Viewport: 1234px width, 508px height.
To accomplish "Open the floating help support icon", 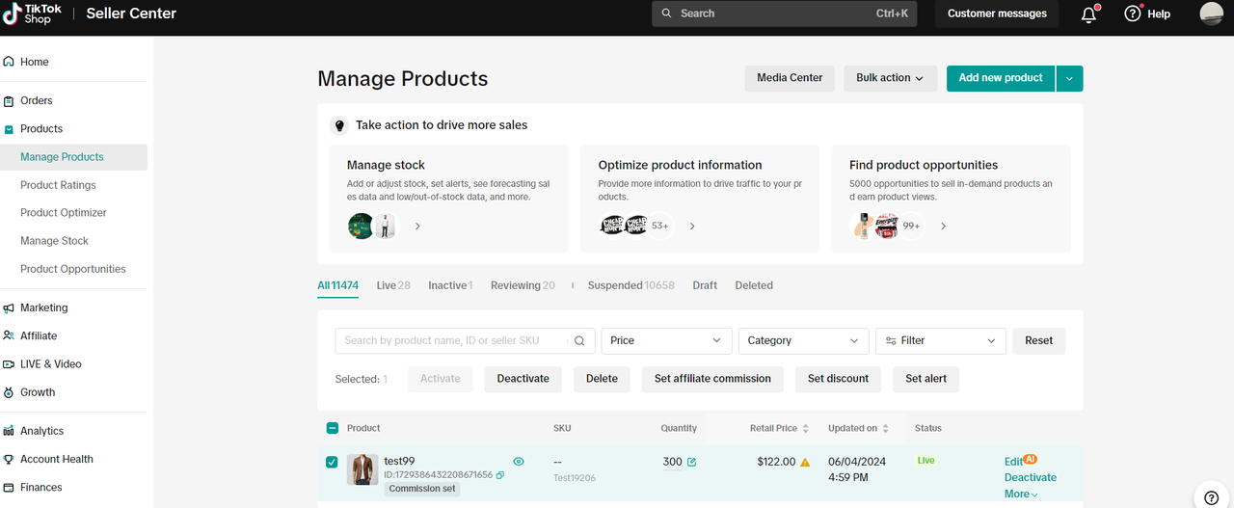I will pyautogui.click(x=1212, y=496).
